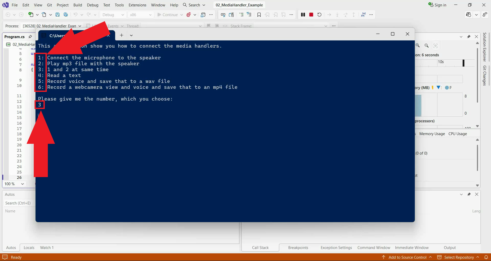Select the CPU Usage tab
The height and width of the screenshot is (261, 491).
[x=457, y=134]
